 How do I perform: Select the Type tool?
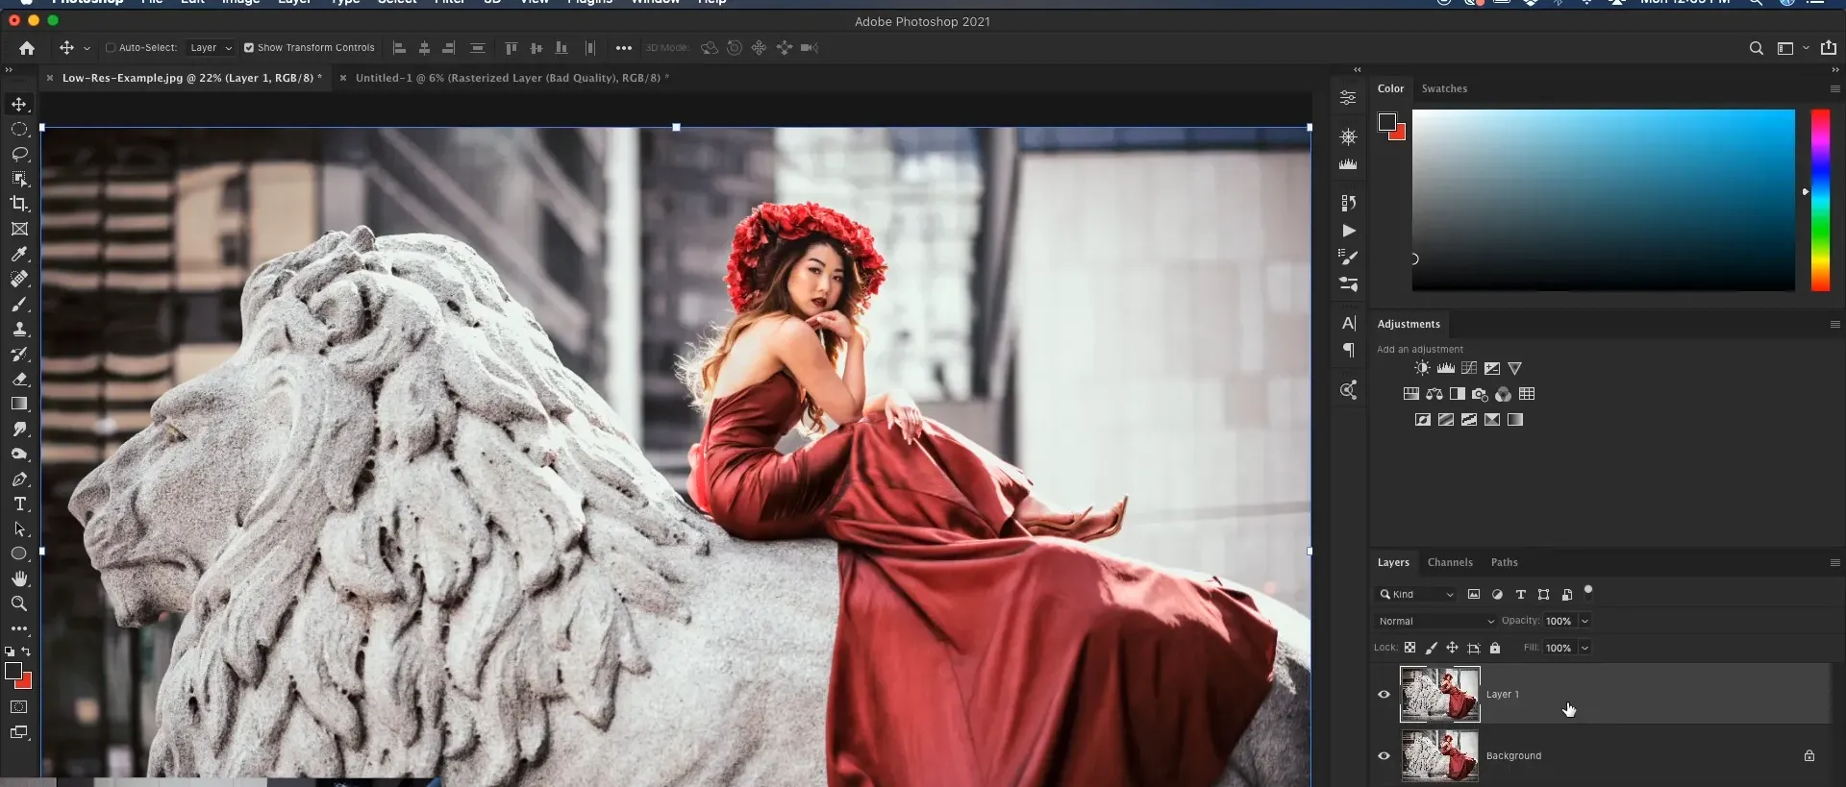coord(19,504)
